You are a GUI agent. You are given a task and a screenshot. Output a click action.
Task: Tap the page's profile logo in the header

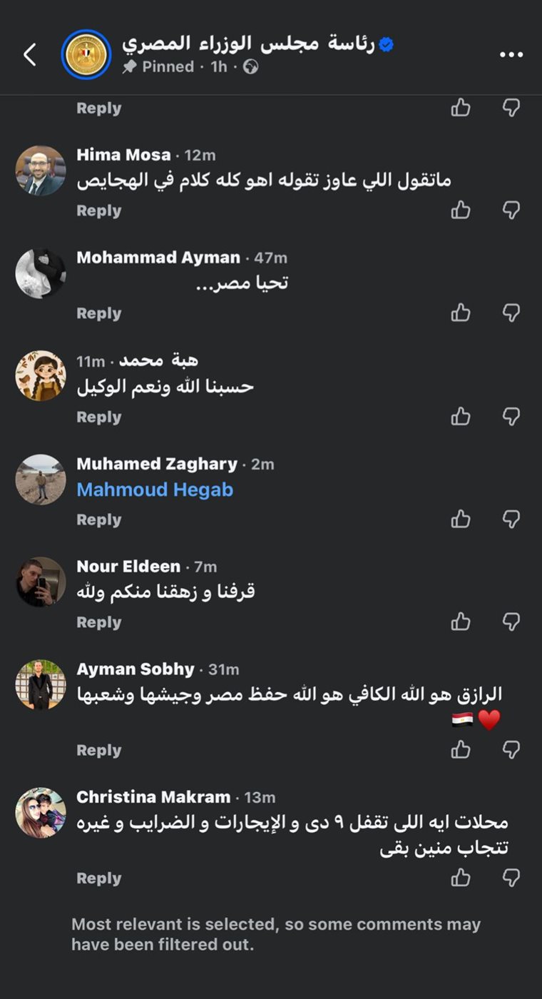86,54
